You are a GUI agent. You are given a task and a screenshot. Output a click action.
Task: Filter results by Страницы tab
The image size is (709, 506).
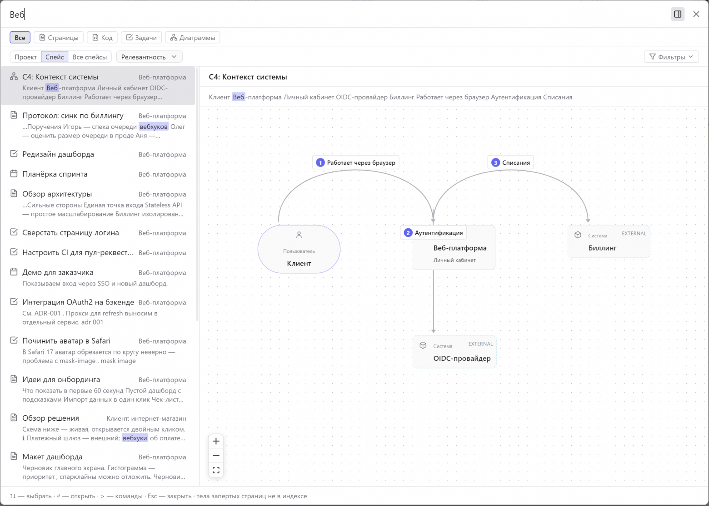tap(59, 37)
